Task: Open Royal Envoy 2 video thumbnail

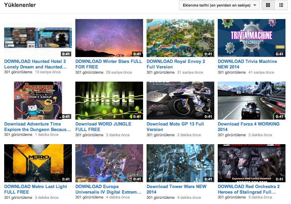Action: (180, 38)
